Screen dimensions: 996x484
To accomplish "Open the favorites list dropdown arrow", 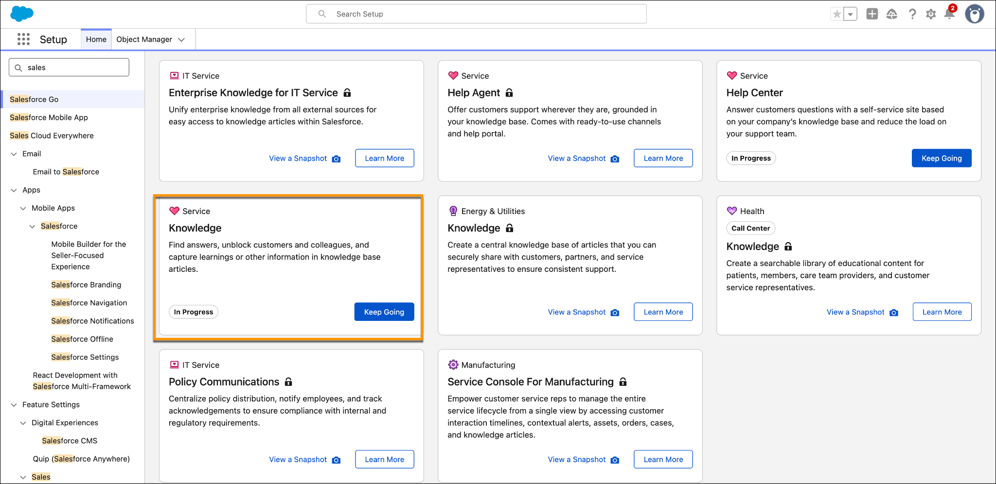I will (x=850, y=14).
